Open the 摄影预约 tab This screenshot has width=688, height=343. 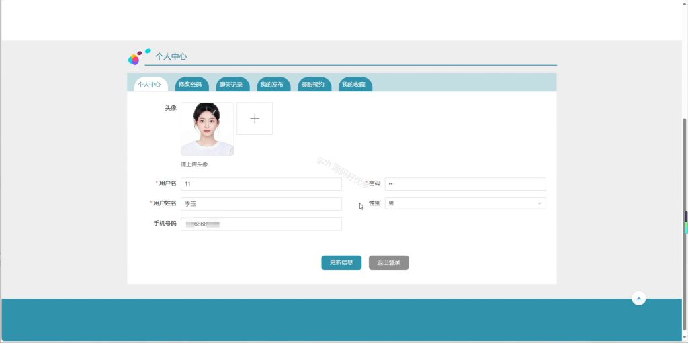(x=313, y=84)
